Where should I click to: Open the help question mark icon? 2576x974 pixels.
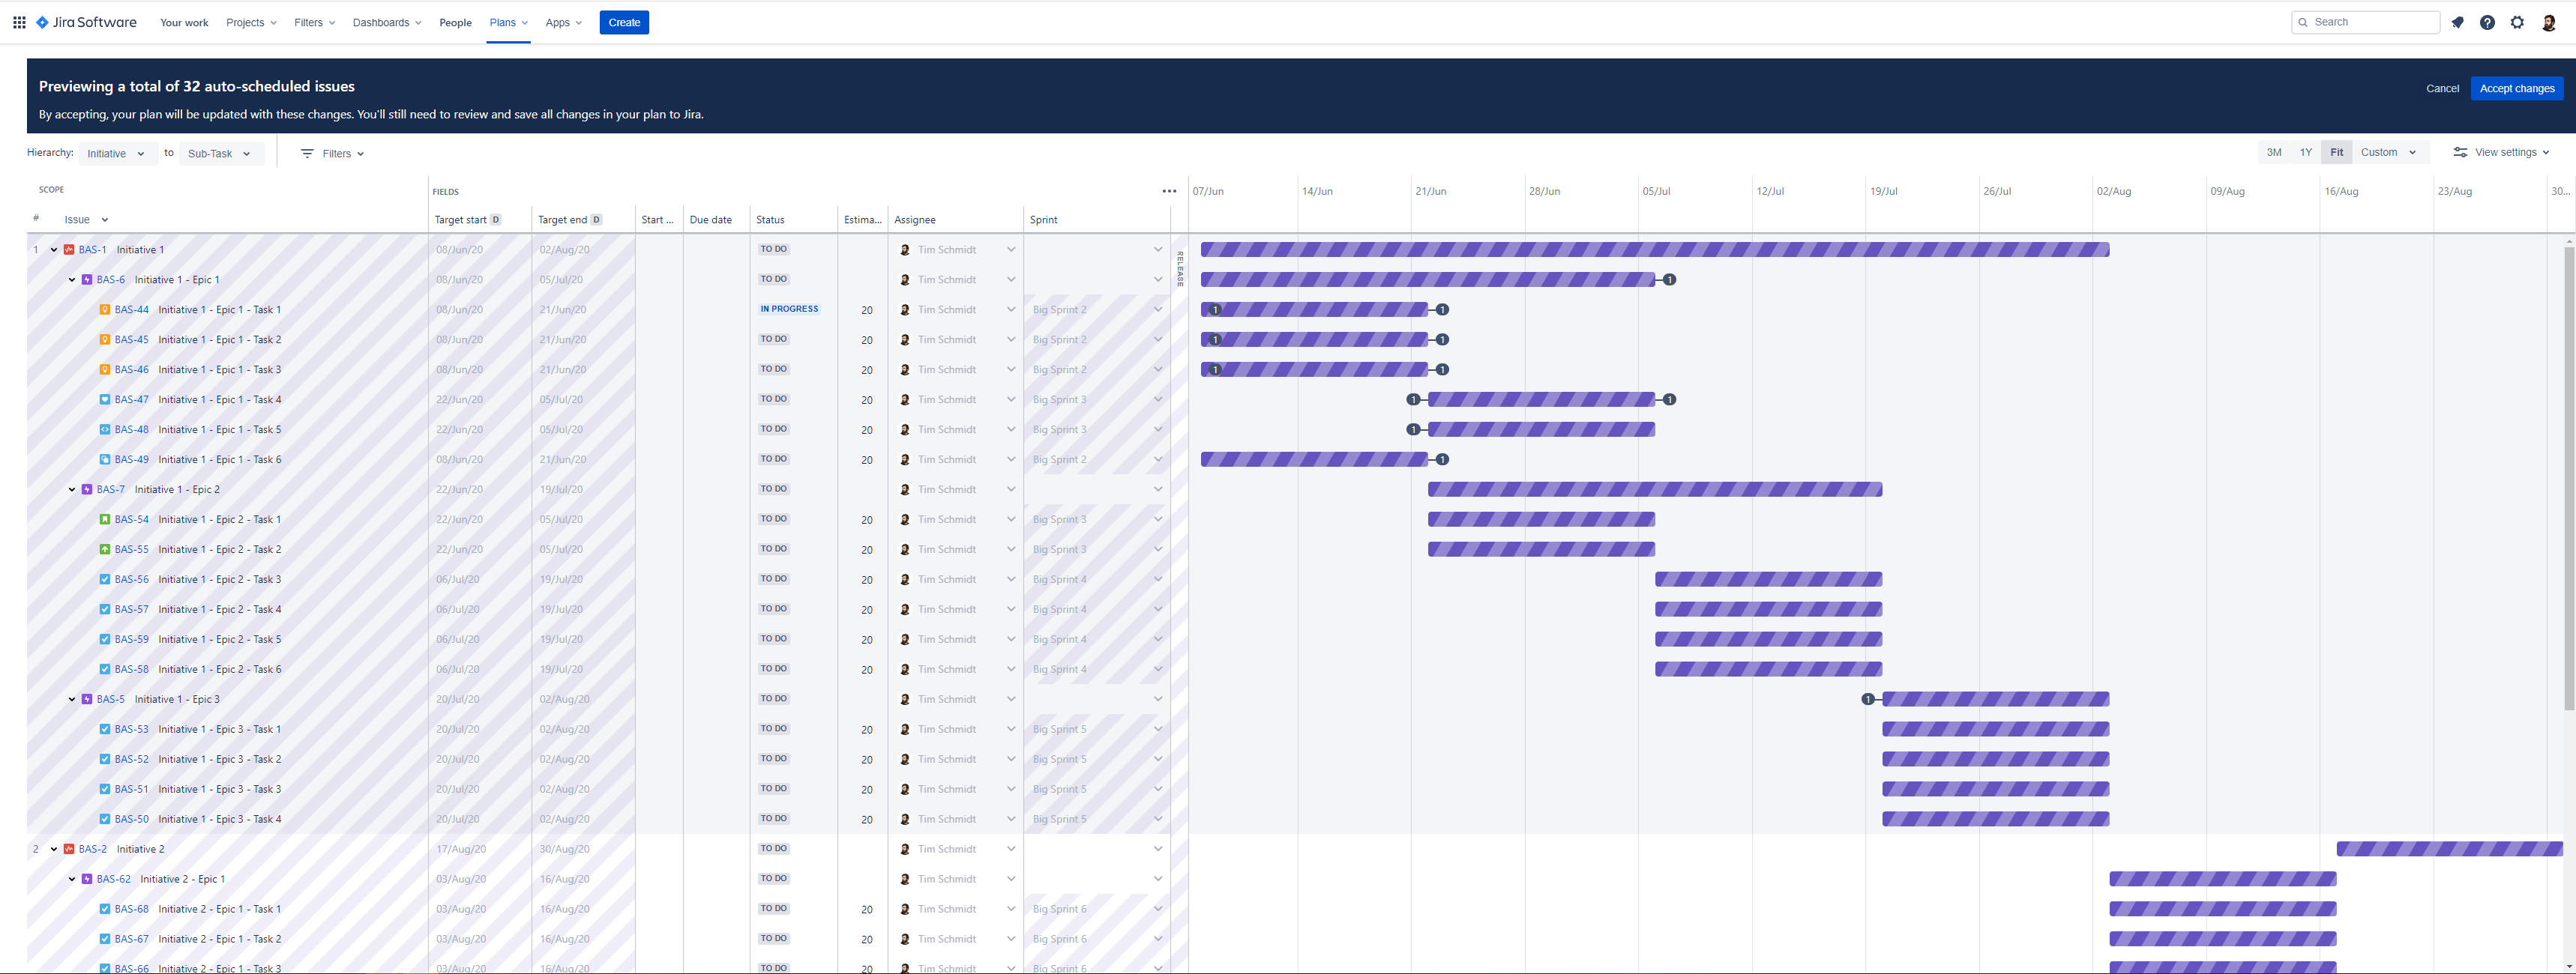pos(2487,22)
